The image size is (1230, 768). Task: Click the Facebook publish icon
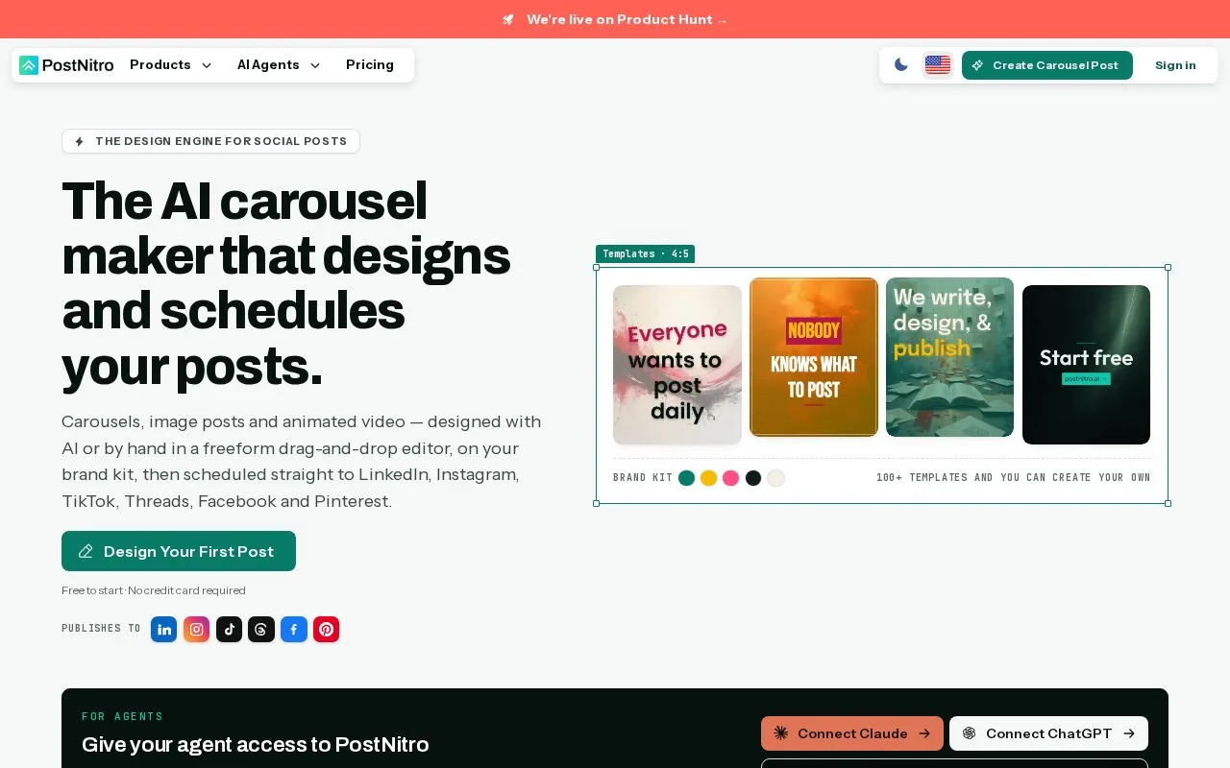pos(294,630)
